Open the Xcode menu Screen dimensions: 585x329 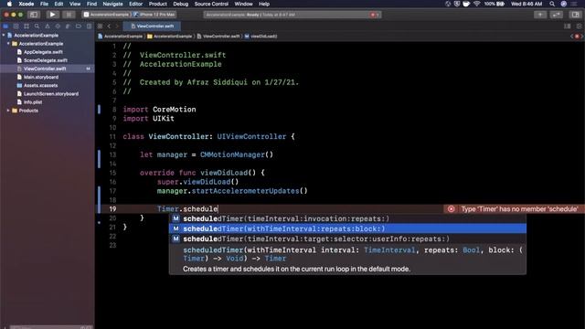[27, 4]
